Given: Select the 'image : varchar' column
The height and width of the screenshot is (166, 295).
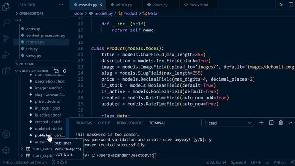Looking at the screenshot, I should click(x=50, y=88).
